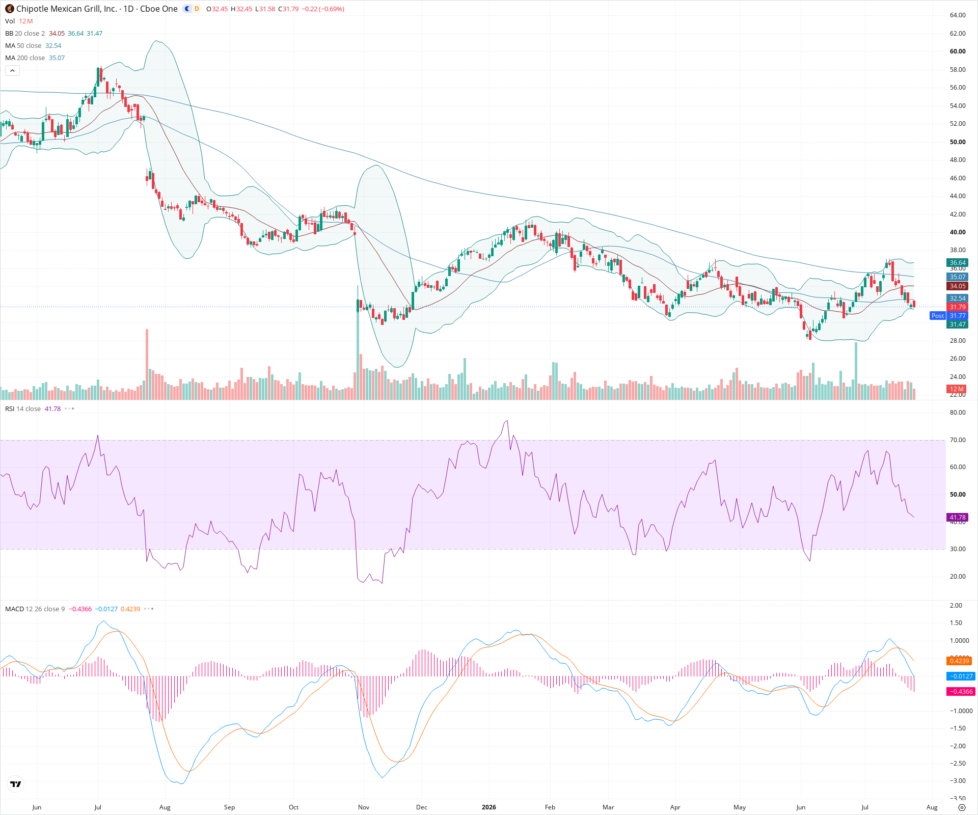This screenshot has width=978, height=815.
Task: Click the Feb label on time axis
Action: click(x=550, y=807)
